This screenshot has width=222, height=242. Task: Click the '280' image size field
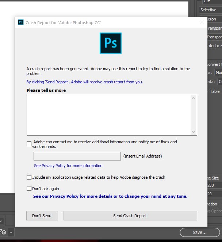click(x=215, y=185)
